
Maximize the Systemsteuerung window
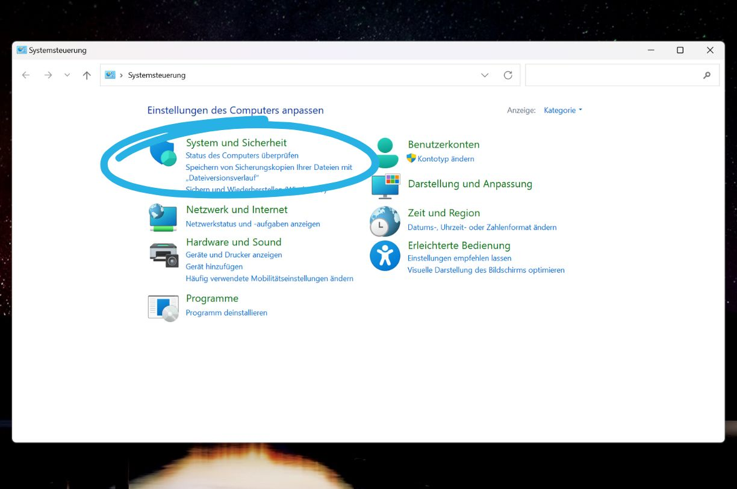click(680, 51)
